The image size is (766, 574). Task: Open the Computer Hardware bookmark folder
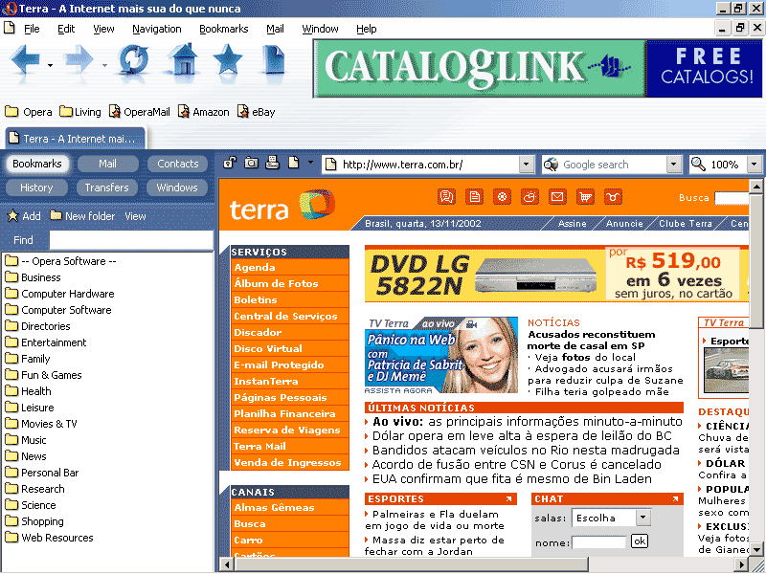tap(67, 294)
